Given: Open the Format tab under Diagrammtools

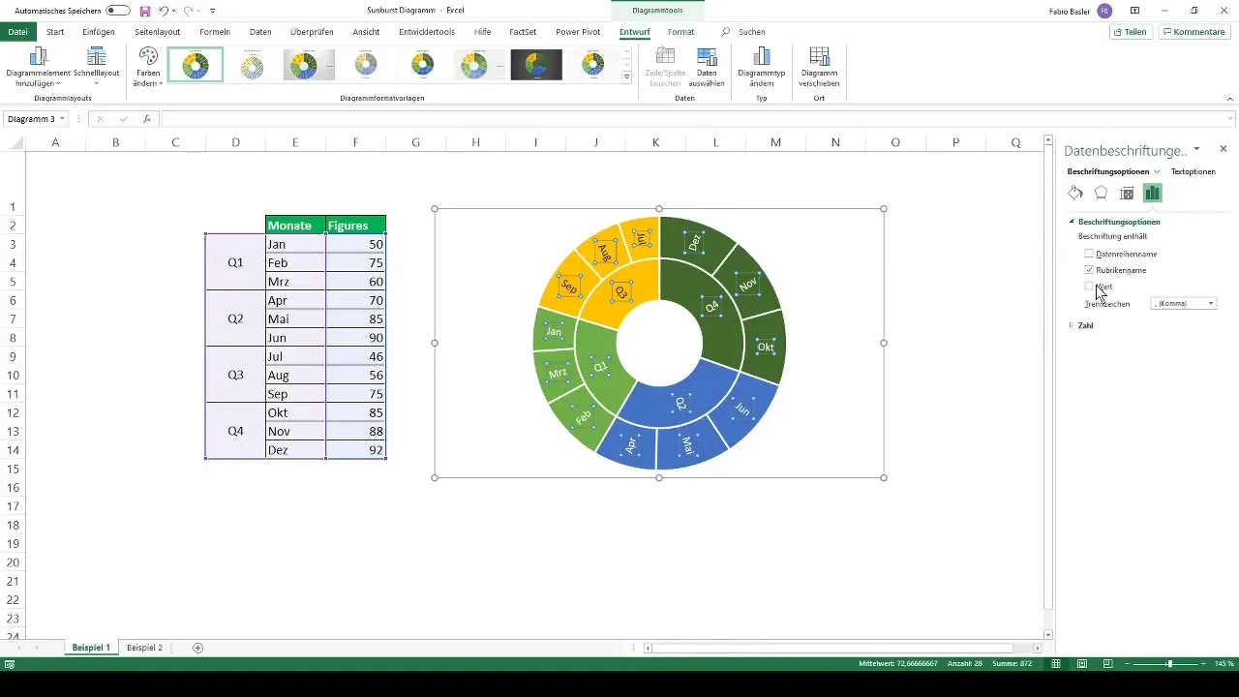Looking at the screenshot, I should [x=680, y=32].
